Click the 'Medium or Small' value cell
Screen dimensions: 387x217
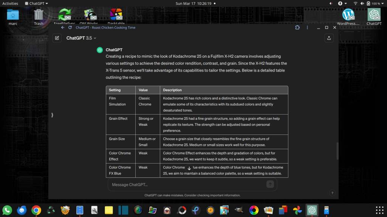coord(148,142)
